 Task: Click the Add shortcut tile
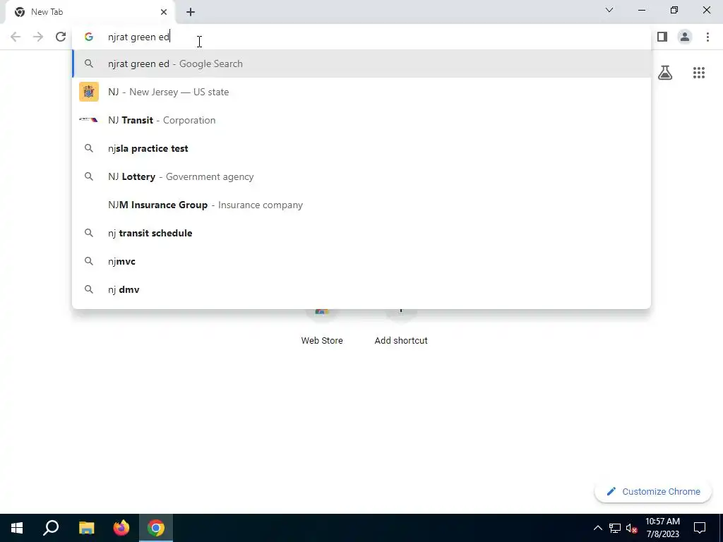401,327
